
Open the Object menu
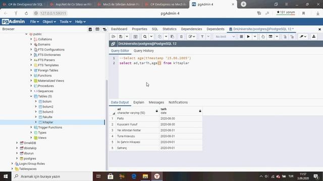click(x=49, y=22)
